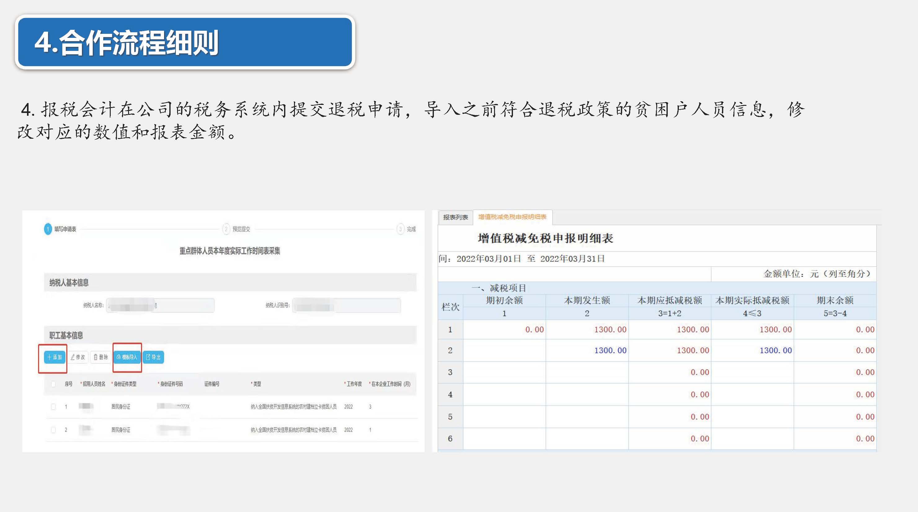Click row 2 本期实际抵减税额 cell 1300.00
This screenshot has width=918, height=512.
click(x=752, y=350)
